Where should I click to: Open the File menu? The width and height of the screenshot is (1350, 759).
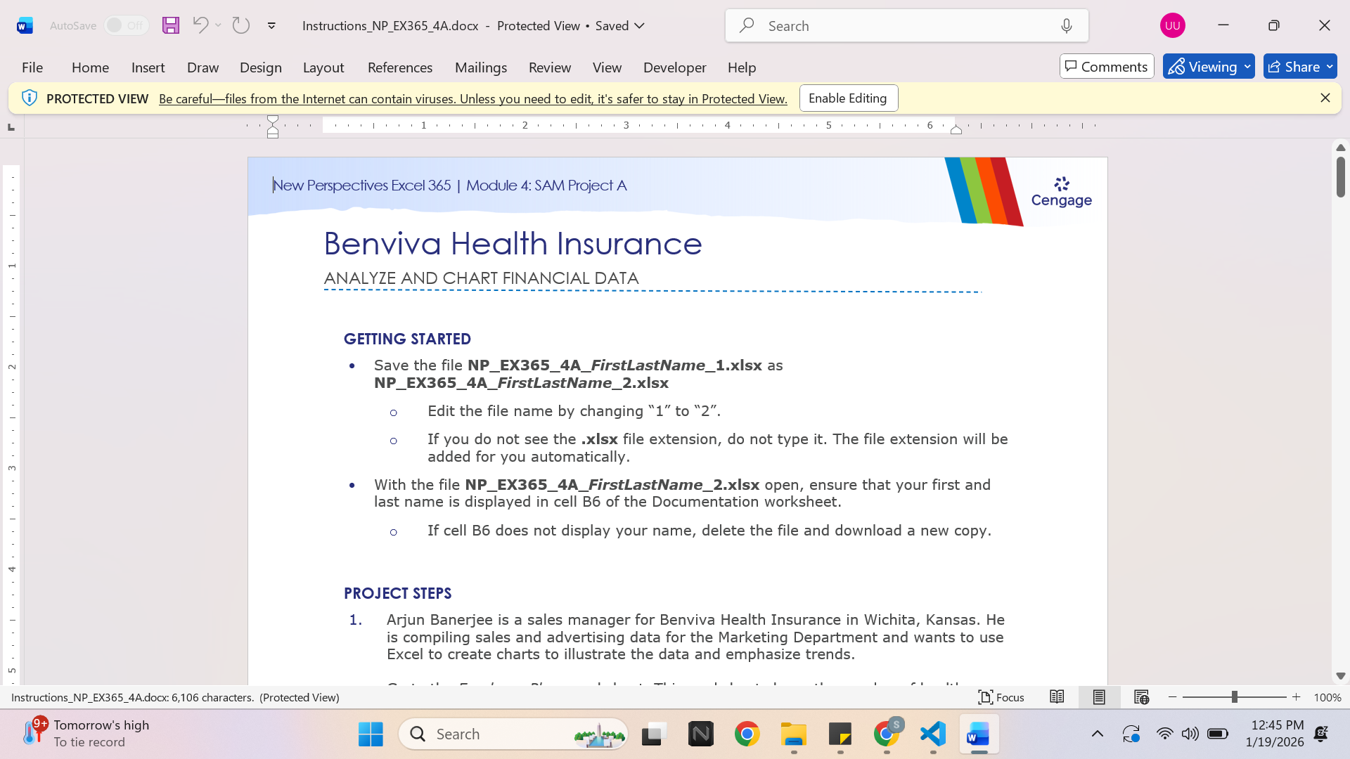(x=32, y=67)
